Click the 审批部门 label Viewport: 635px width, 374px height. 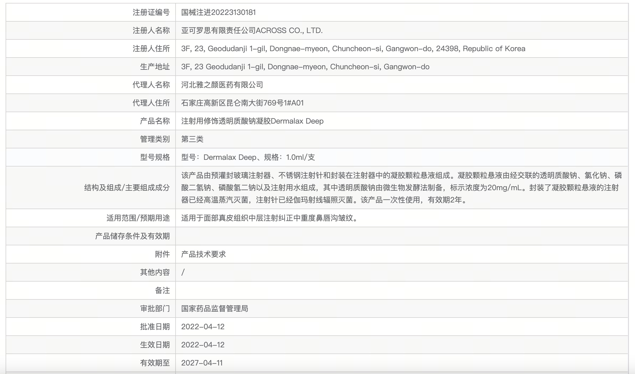pos(155,308)
